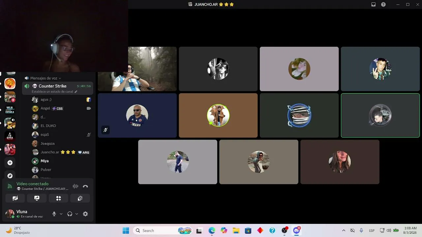Show hidden system tray icons
This screenshot has width=422, height=237.
click(x=344, y=231)
